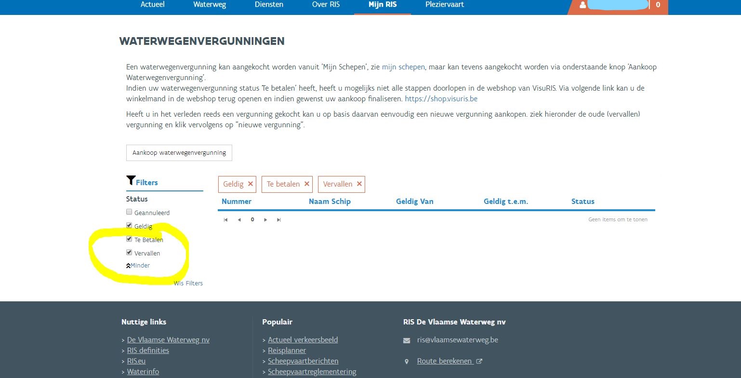Open the Waterweg menu
The image size is (741, 378).
tap(210, 5)
